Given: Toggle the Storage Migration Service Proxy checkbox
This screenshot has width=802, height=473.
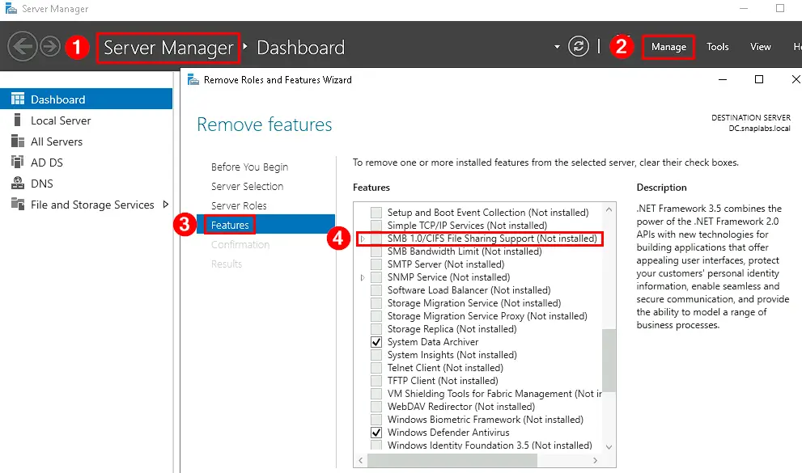Looking at the screenshot, I should (x=376, y=315).
